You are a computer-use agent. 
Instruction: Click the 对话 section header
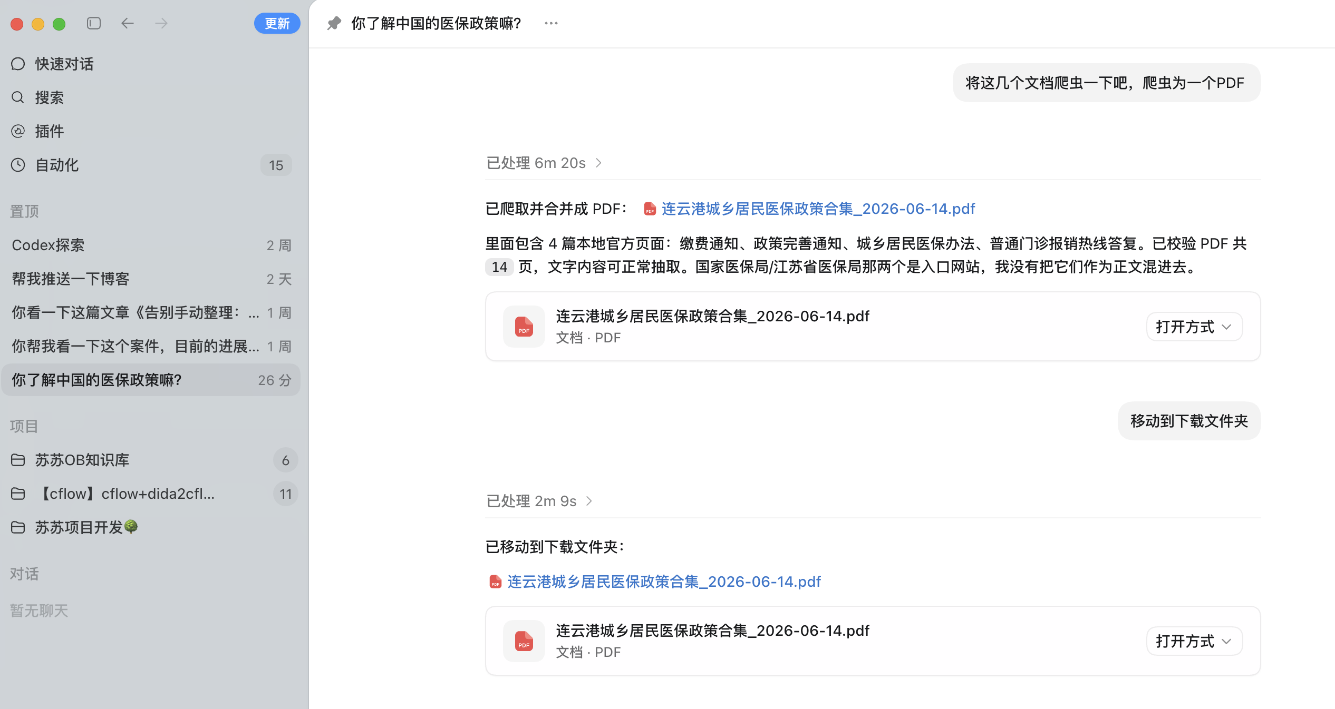tap(24, 574)
